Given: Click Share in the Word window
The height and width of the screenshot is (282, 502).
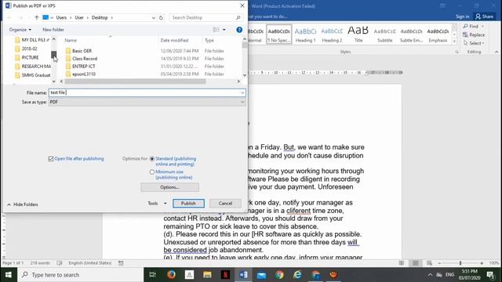Looking at the screenshot, I should [x=485, y=16].
